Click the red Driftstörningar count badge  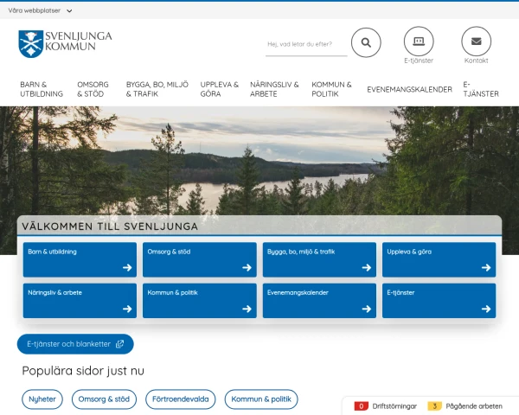point(361,406)
